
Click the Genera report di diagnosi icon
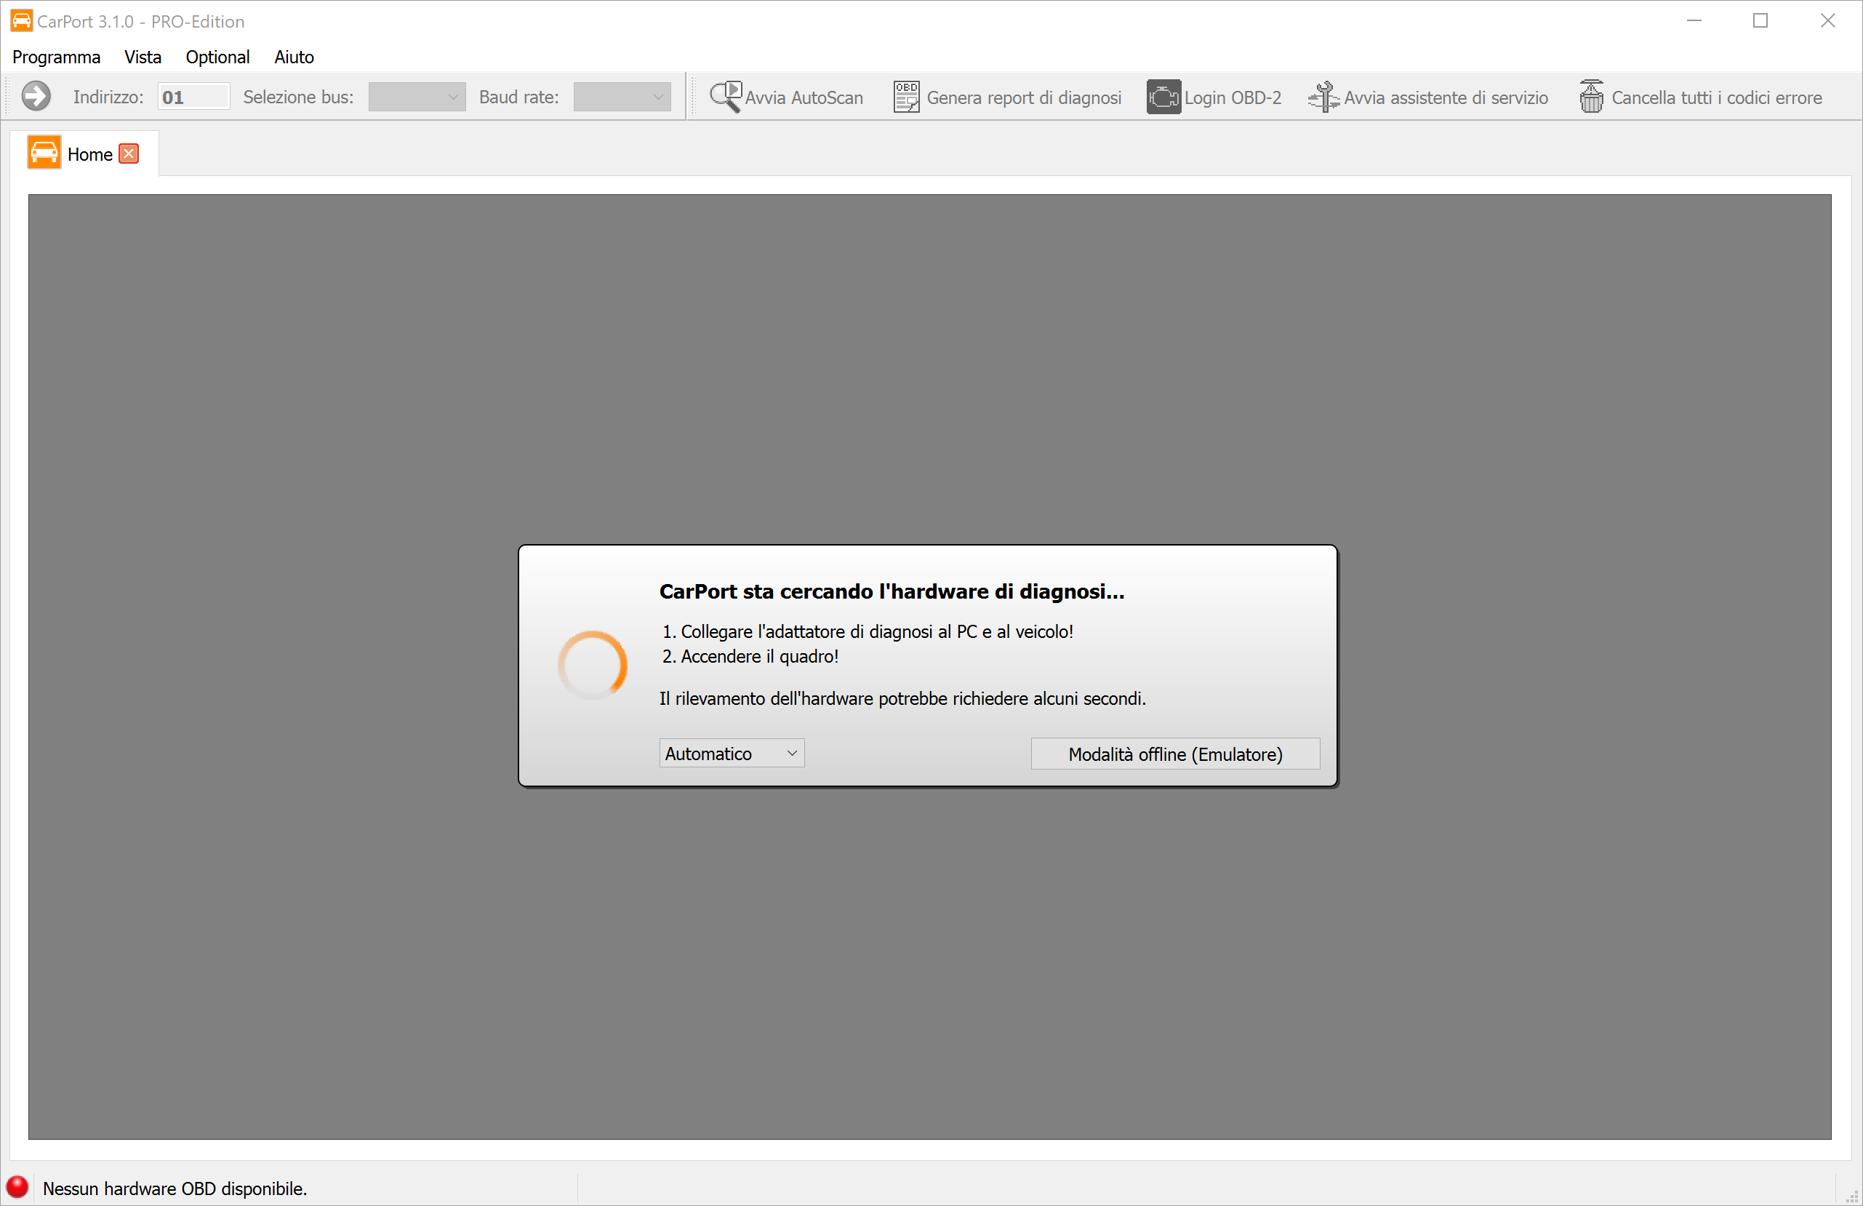[905, 97]
